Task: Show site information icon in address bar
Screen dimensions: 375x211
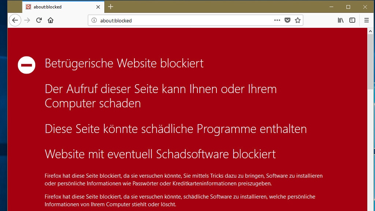Action: pos(94,21)
